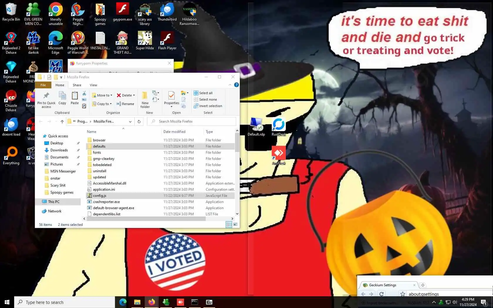The width and height of the screenshot is (493, 308).
Task: Open the File ribbon tab
Action: coord(43,85)
